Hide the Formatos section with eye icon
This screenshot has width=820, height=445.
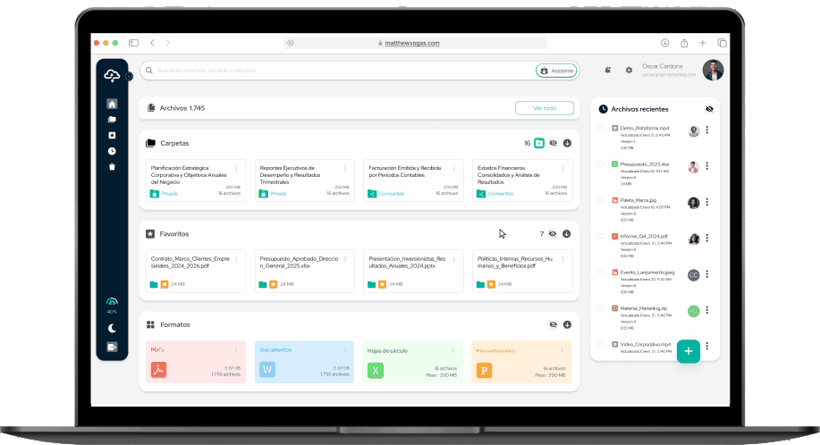click(x=554, y=325)
